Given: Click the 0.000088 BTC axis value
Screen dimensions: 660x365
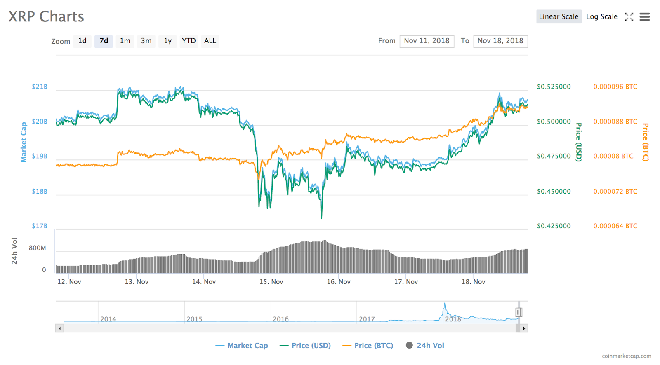Looking at the screenshot, I should click(x=615, y=122).
